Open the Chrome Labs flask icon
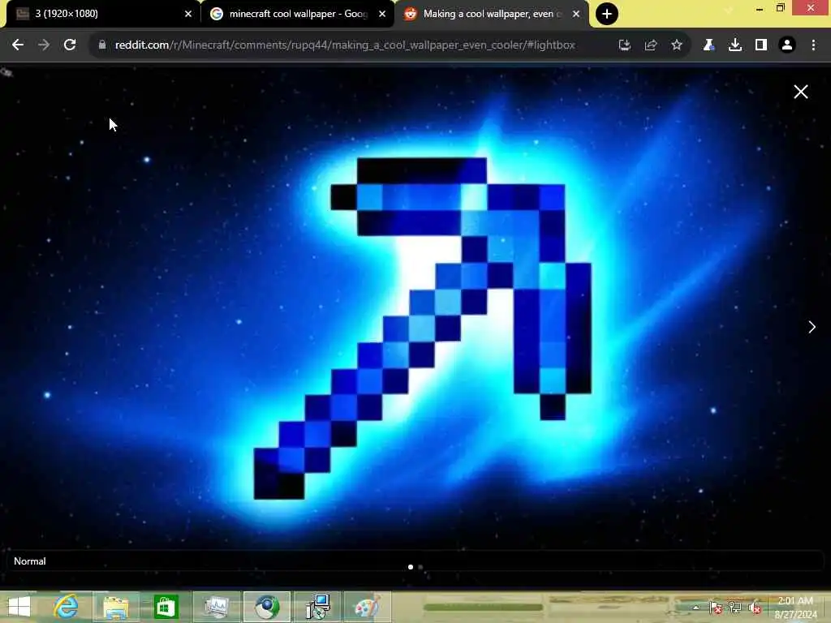The height and width of the screenshot is (623, 831). point(708,45)
